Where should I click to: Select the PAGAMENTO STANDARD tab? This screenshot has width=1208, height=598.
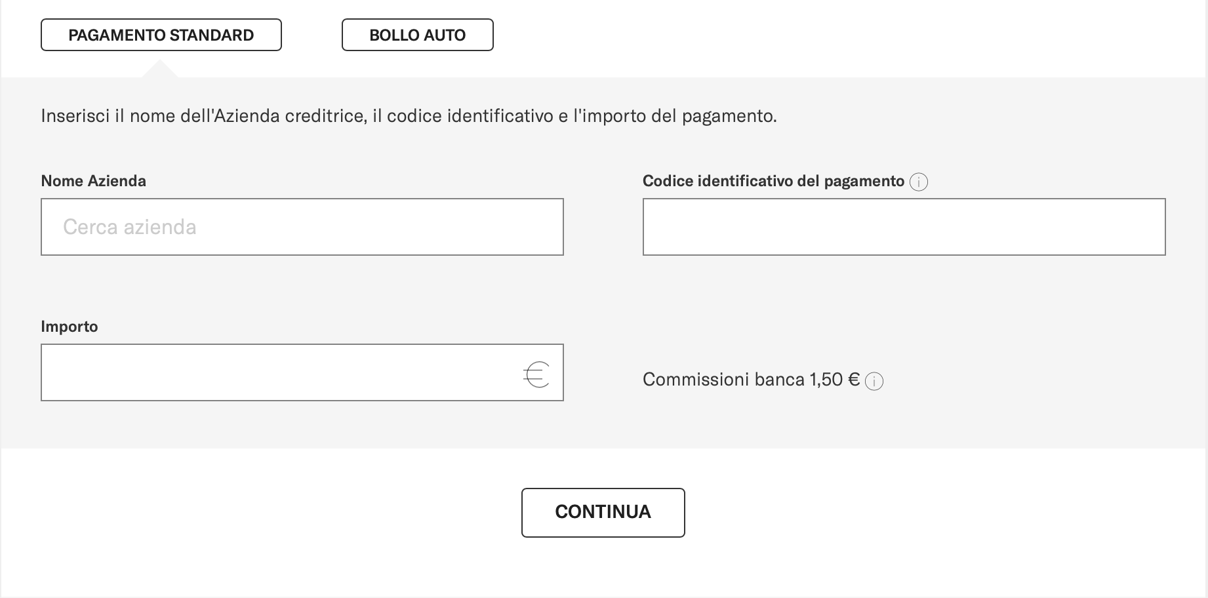click(161, 35)
